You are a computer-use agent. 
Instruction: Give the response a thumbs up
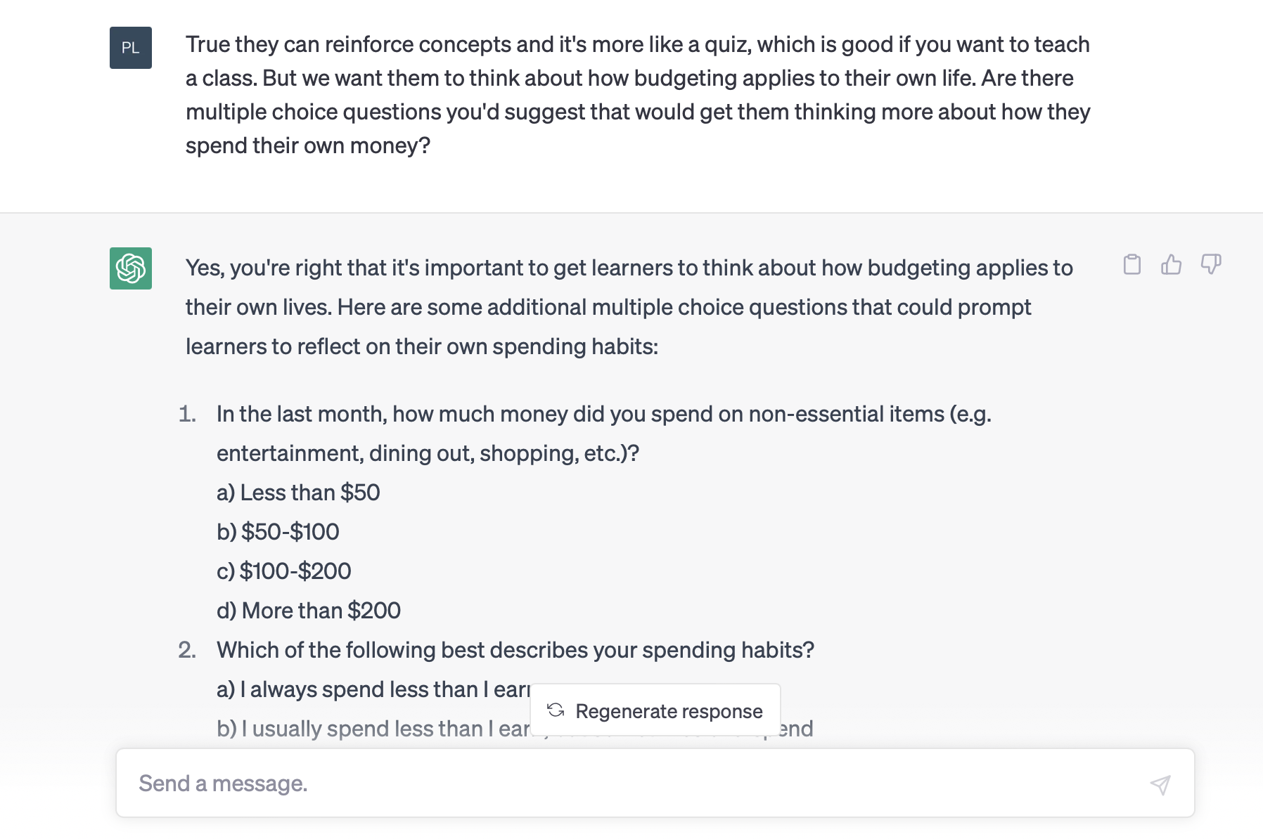(1171, 264)
